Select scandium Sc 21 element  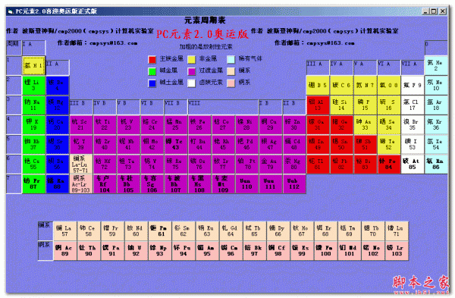pos(81,125)
